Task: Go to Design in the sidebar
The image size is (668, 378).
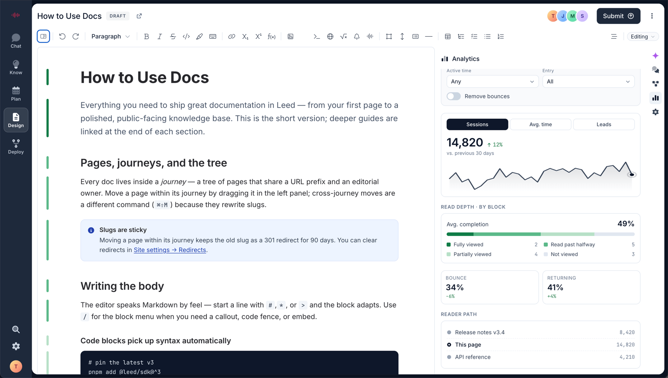Action: (x=16, y=120)
